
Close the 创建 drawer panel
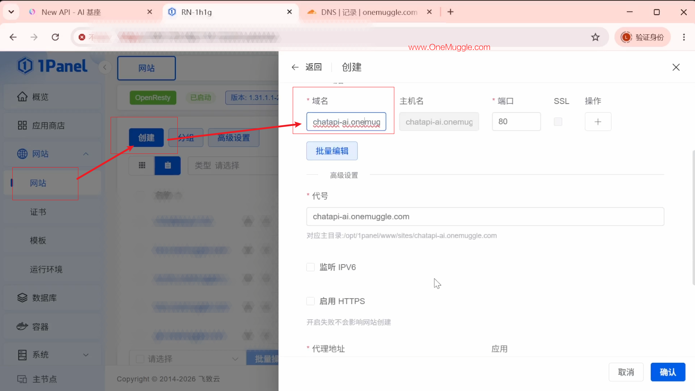[676, 67]
